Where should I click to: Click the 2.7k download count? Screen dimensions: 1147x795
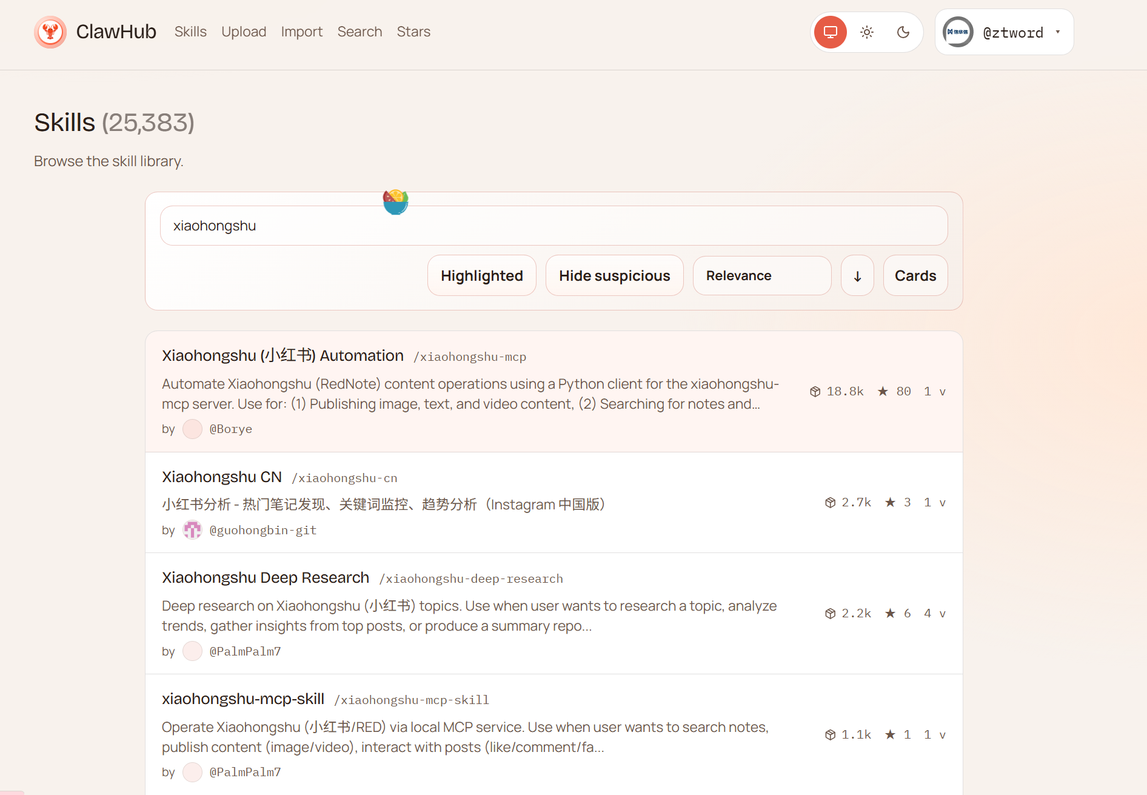point(856,503)
